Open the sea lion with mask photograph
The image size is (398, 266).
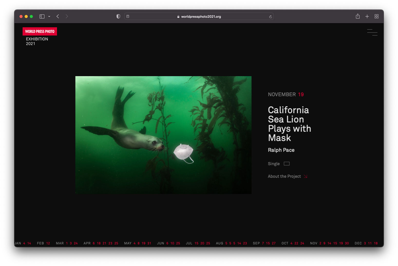[x=163, y=135]
